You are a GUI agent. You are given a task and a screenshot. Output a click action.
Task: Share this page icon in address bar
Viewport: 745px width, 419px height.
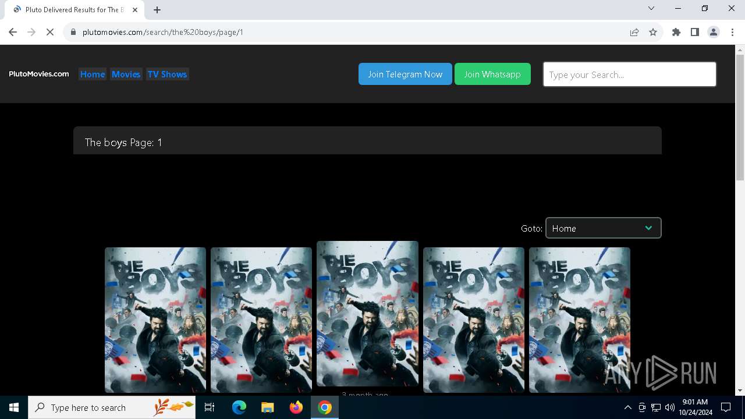[634, 32]
